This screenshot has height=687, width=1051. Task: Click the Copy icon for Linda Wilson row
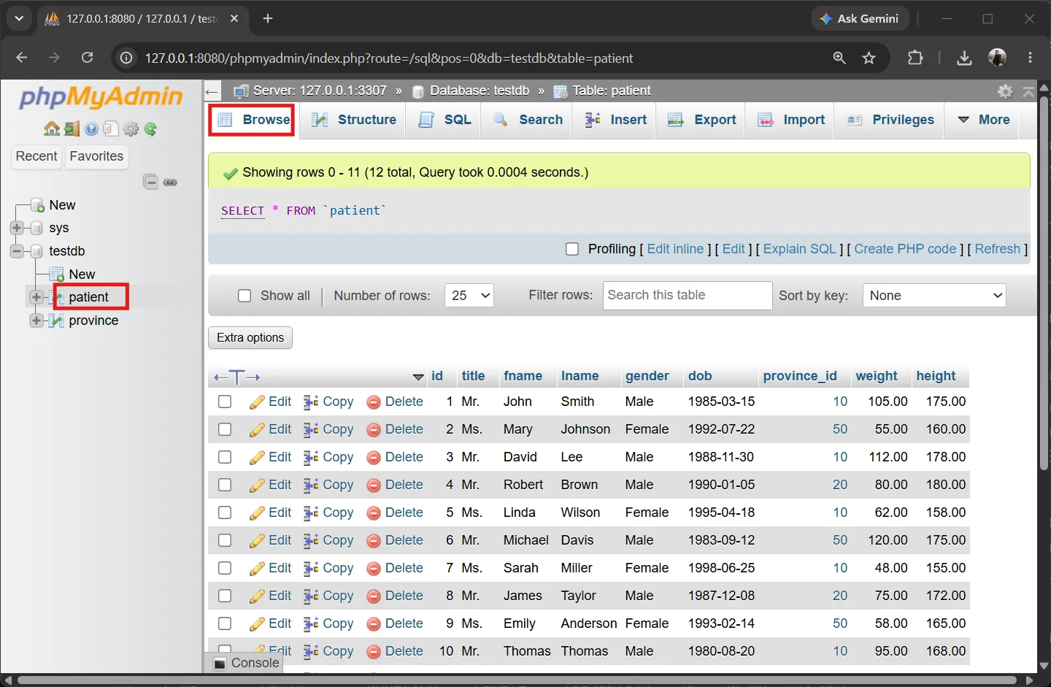click(311, 513)
